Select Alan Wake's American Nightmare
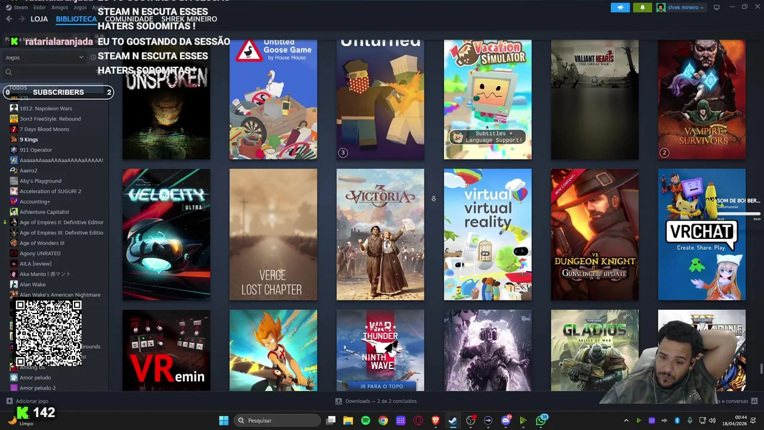 60,294
